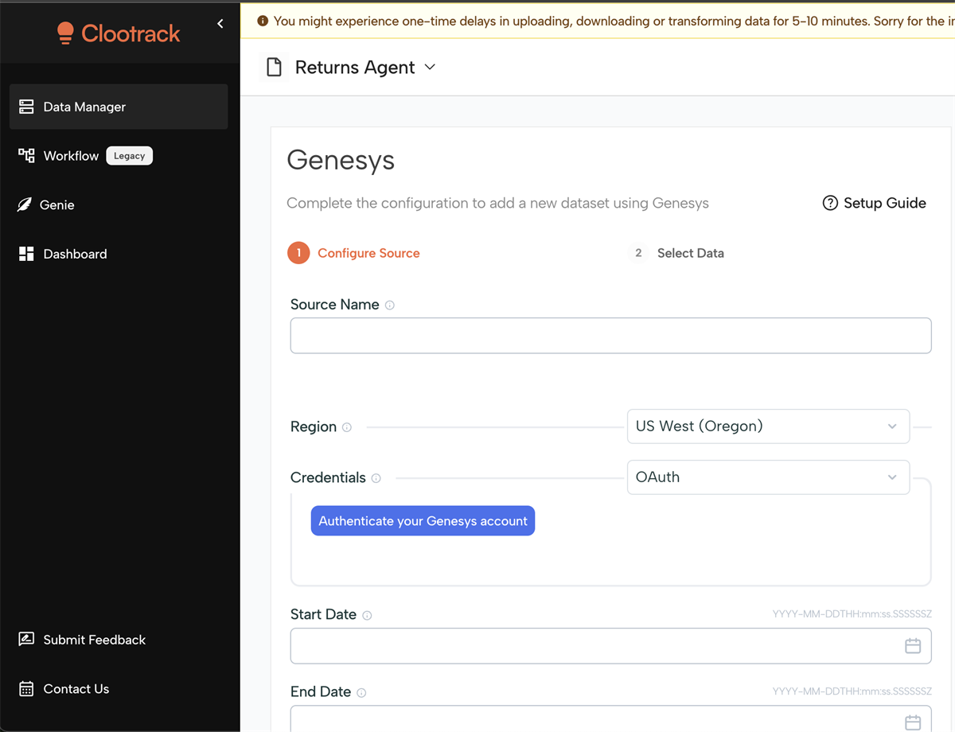Click the End Date info icon
This screenshot has height=732, width=955.
(361, 693)
